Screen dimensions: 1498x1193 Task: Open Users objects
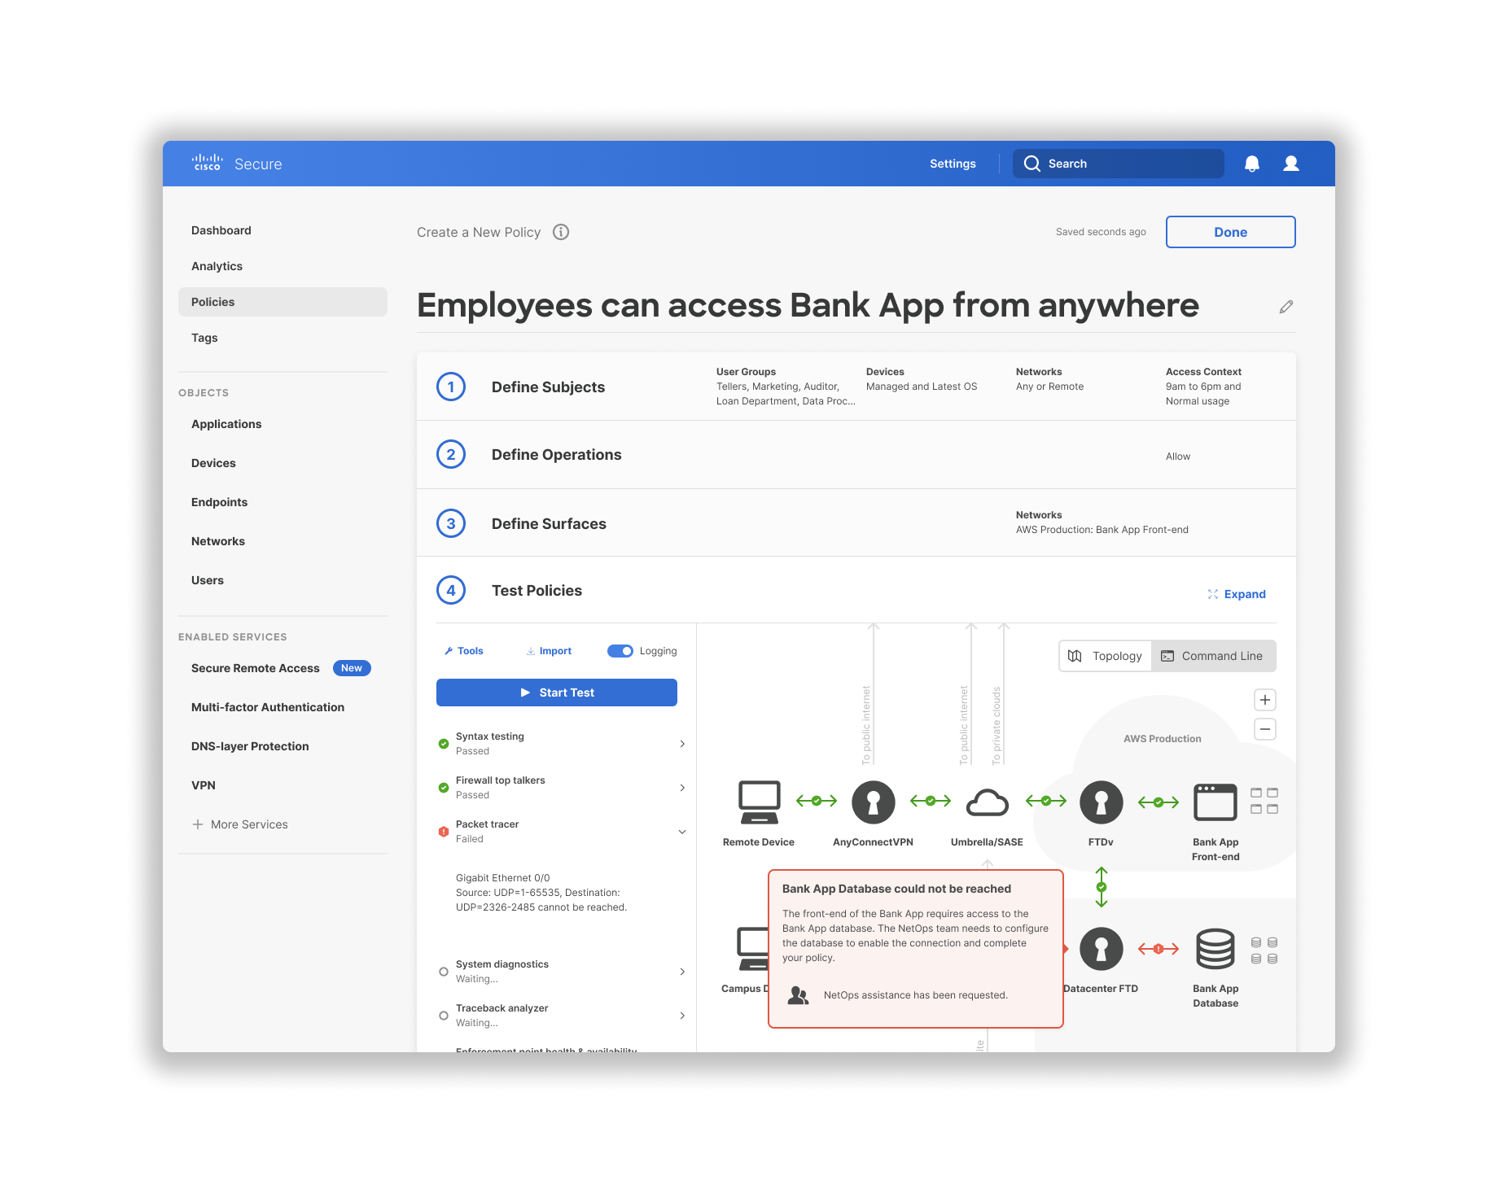pos(208,580)
